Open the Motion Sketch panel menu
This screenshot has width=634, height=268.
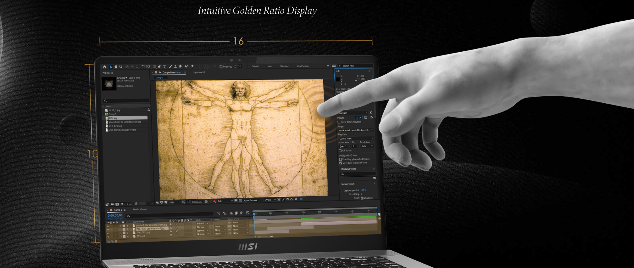point(374,183)
